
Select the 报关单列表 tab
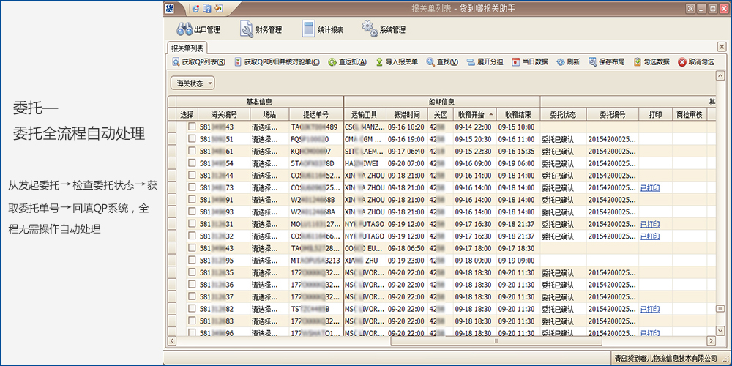187,48
